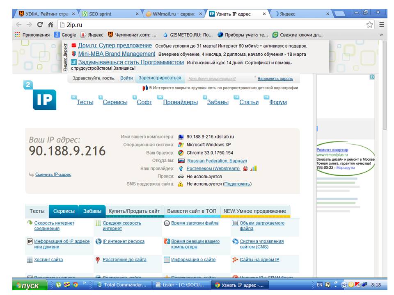This screenshot has height=295, width=394.
Task: Open the Ремонт квартир ad link
Action: pos(332,150)
